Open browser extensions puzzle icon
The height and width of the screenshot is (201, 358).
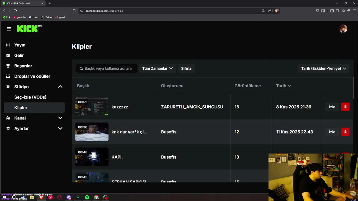pos(317,11)
